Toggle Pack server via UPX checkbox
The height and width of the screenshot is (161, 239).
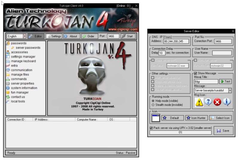point(151,128)
